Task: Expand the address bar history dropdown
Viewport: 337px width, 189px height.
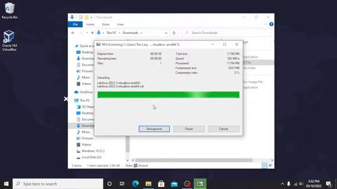Action: tap(166, 33)
